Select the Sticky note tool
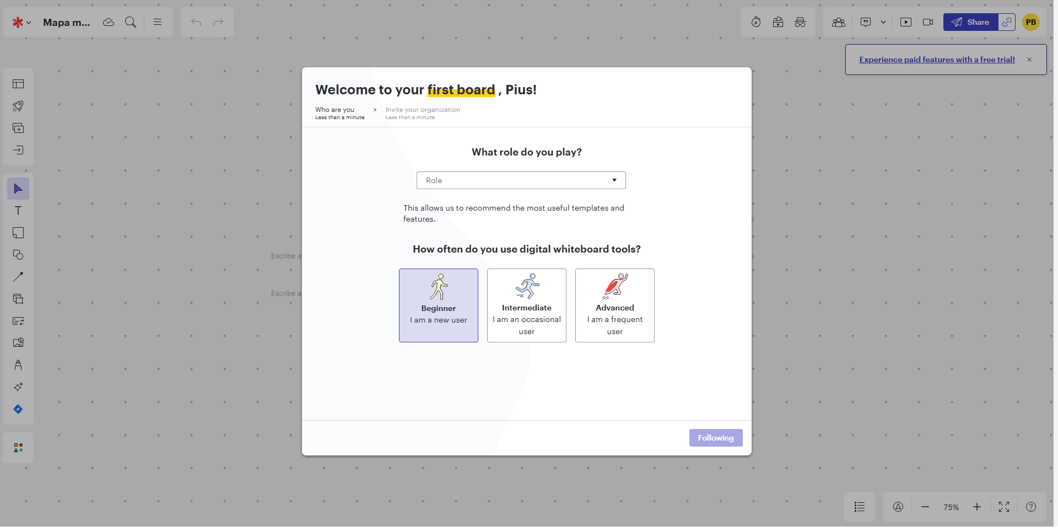Viewport: 1058px width, 531px height. point(18,233)
